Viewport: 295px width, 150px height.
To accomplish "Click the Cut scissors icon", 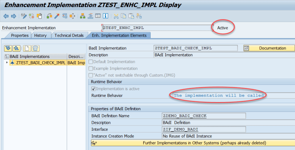I will [x=116, y=16].
